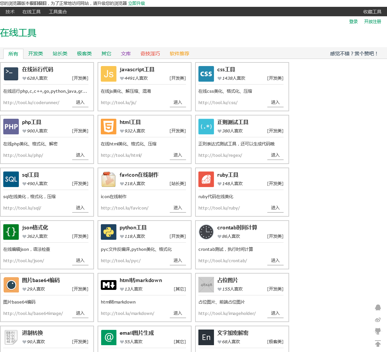Click the blue CSS icon
This screenshot has height=352, width=387.
[x=206, y=74]
